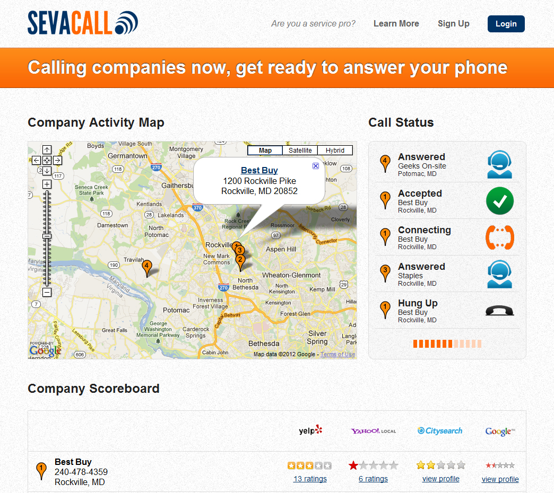Switch the map to Hybrid view
Image resolution: width=554 pixels, height=493 pixels.
coord(335,150)
